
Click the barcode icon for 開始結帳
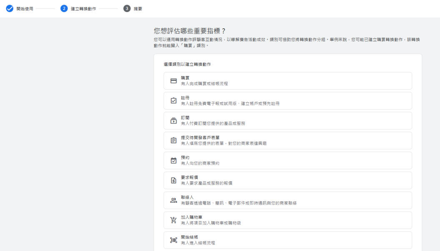[174, 240]
